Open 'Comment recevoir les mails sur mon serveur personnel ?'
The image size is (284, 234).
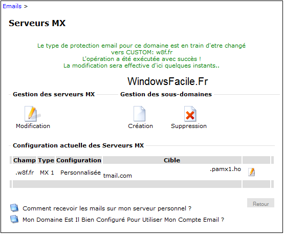pos(107,208)
